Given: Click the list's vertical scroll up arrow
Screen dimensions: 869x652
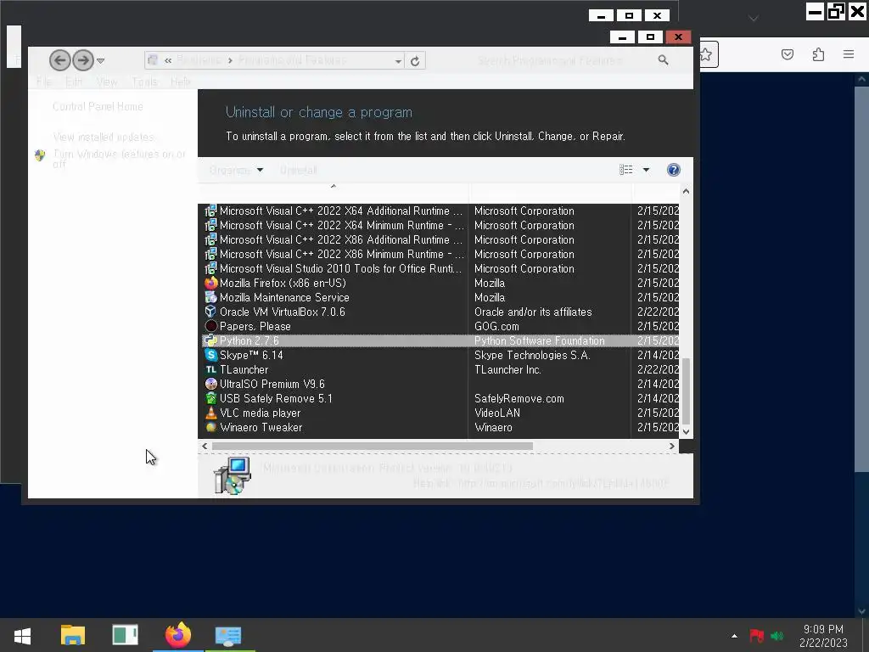Looking at the screenshot, I should point(686,191).
